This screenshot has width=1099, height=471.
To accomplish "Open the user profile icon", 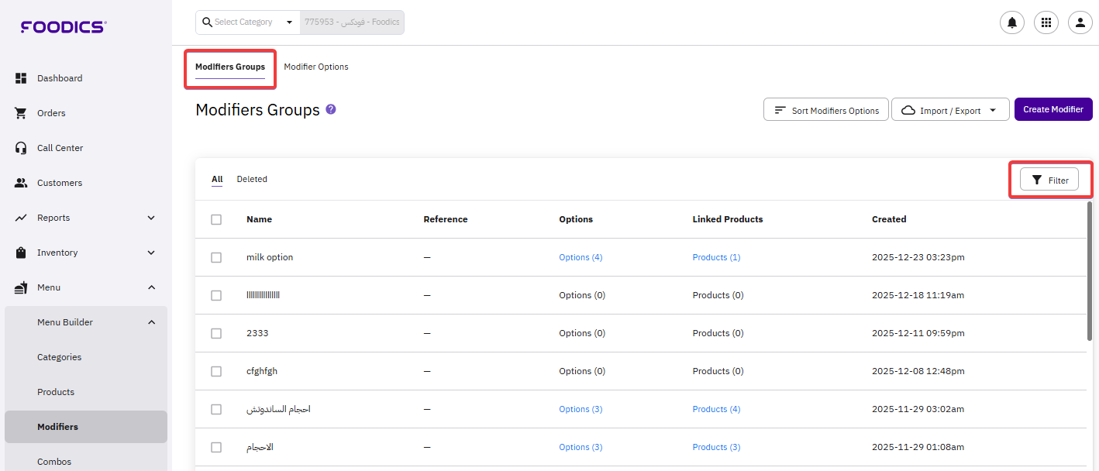I will coord(1080,22).
